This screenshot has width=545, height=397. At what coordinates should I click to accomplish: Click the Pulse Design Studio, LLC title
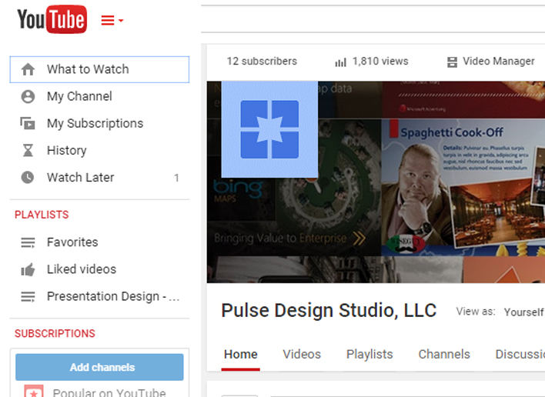(329, 310)
